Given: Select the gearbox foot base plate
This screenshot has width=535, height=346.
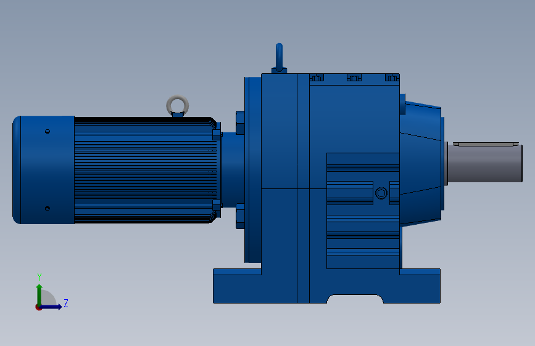Looking at the screenshot, I should (x=326, y=286).
